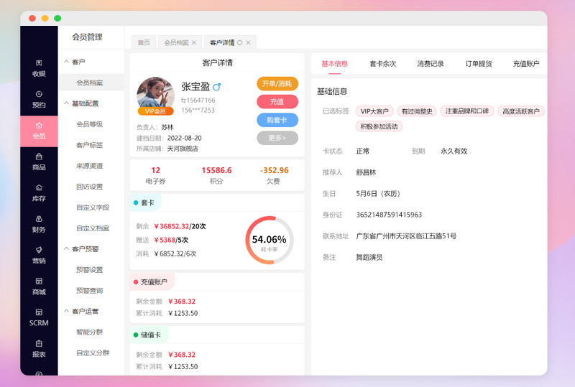Open the 财务 finance module

(39, 224)
